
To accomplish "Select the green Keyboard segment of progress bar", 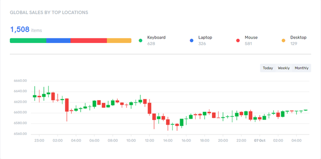I will 28,41.
